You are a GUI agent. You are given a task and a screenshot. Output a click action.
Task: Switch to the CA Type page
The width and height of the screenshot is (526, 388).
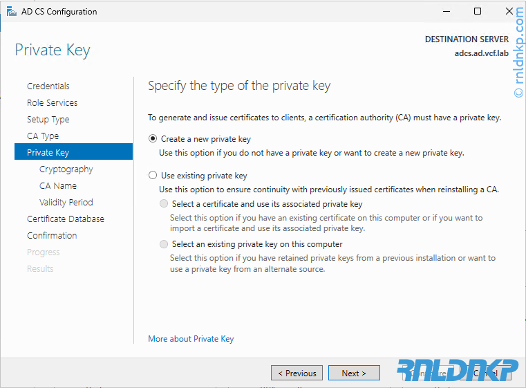tap(43, 136)
